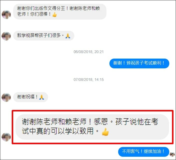Click small read-receipt avatar near 继续加油

(x=172, y=154)
